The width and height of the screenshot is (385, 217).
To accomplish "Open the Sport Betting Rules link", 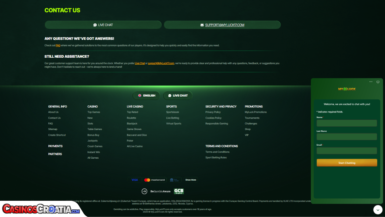I will [216, 158].
